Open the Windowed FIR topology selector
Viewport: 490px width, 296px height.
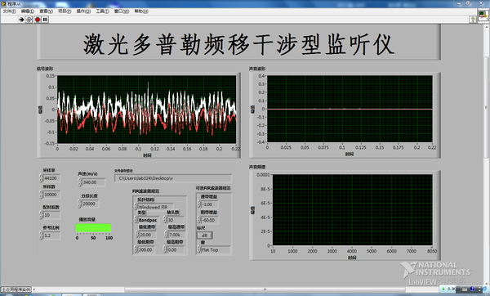(x=155, y=207)
